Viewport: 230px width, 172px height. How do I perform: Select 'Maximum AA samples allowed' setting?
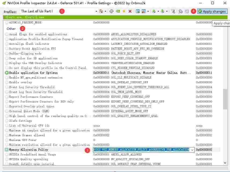pyautogui.click(x=49, y=130)
